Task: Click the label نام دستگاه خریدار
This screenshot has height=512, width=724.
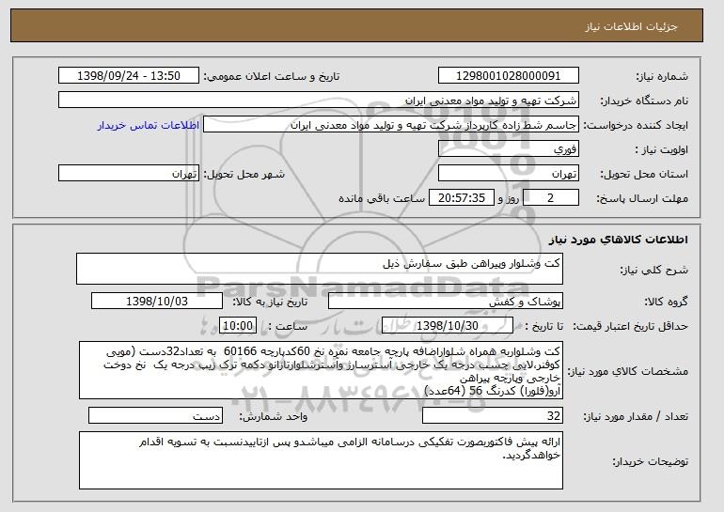Action: point(644,101)
